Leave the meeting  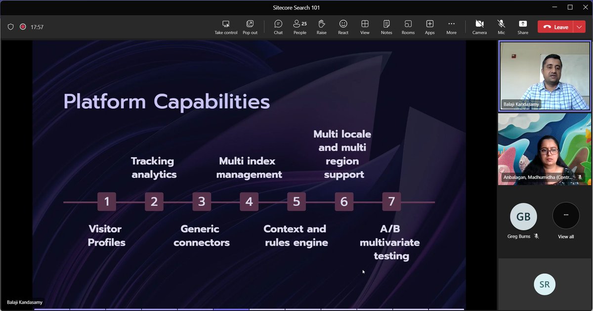[555, 27]
